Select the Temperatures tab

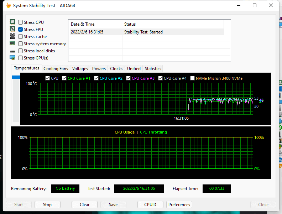pos(26,68)
